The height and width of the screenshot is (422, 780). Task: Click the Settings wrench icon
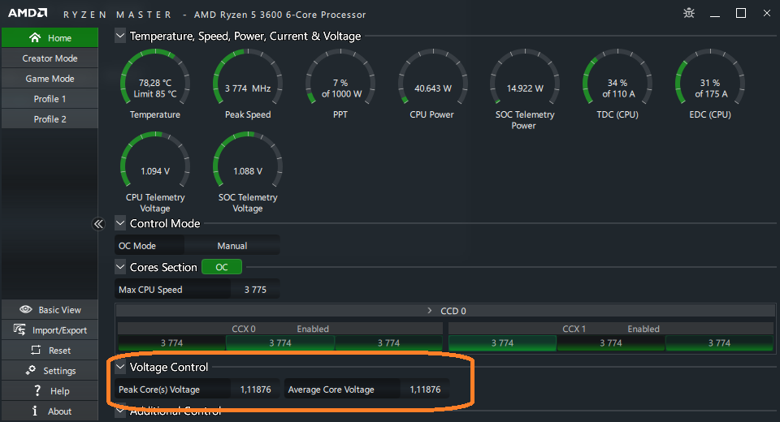click(31, 370)
